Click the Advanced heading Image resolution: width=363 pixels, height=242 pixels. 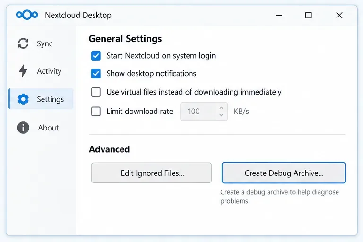(x=109, y=149)
